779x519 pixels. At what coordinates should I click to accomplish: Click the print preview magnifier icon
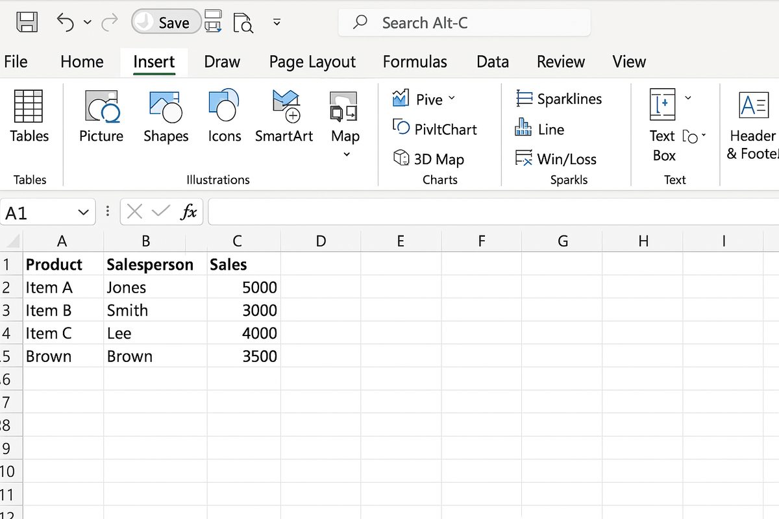pos(243,22)
